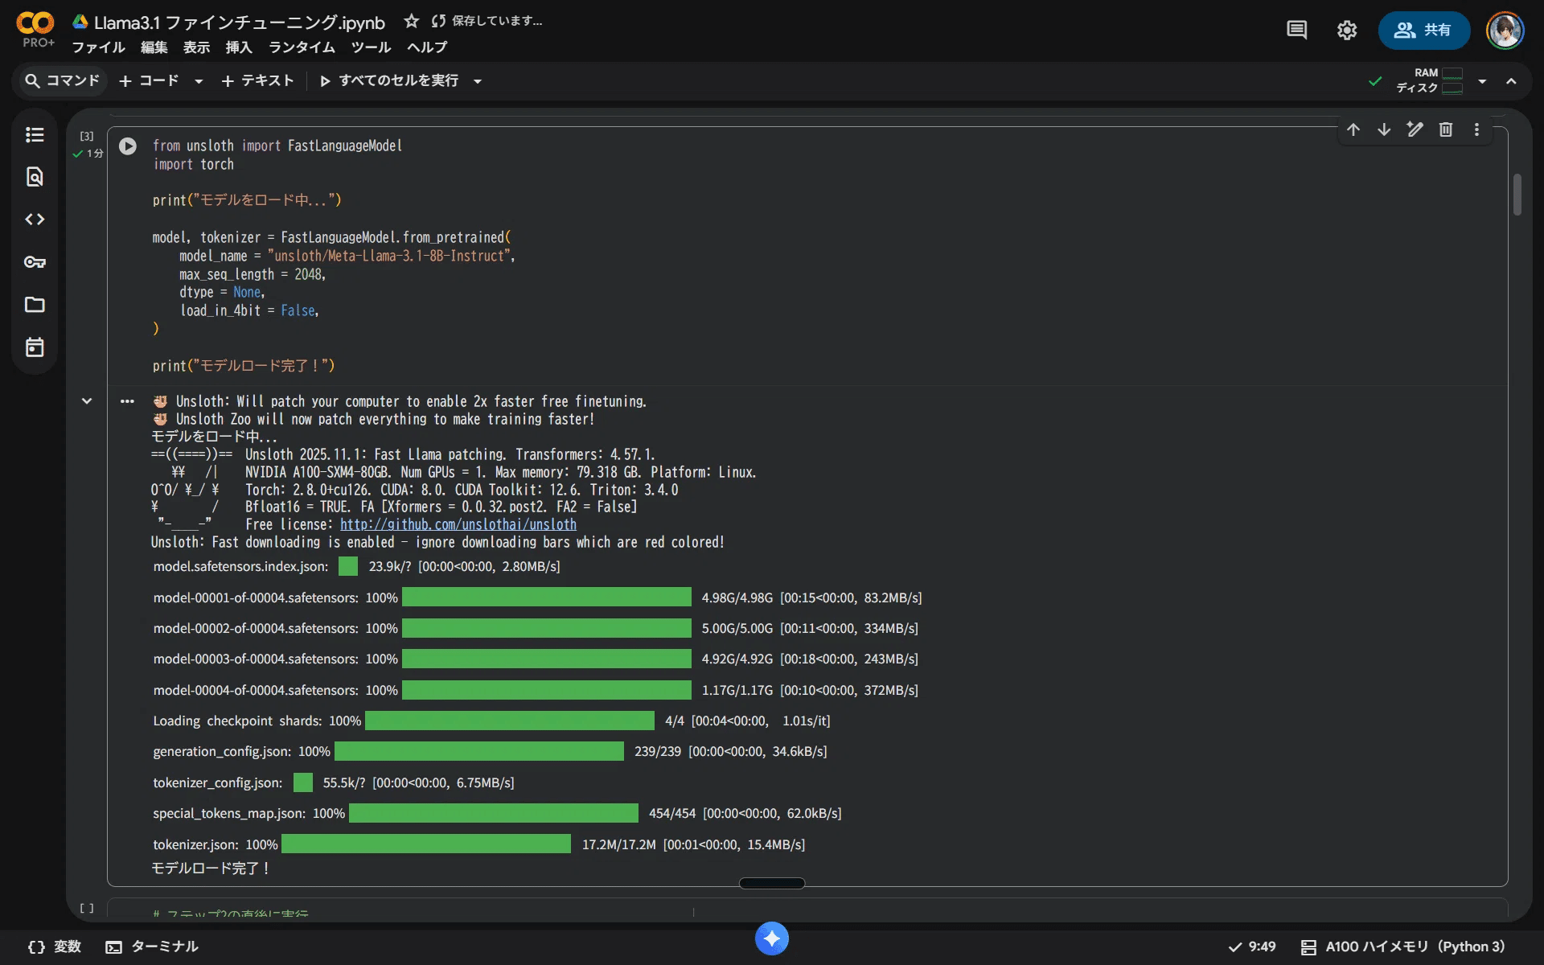Screen dimensions: 1544x965
Task: Click the horizontal scroll handle below the output
Action: click(772, 883)
